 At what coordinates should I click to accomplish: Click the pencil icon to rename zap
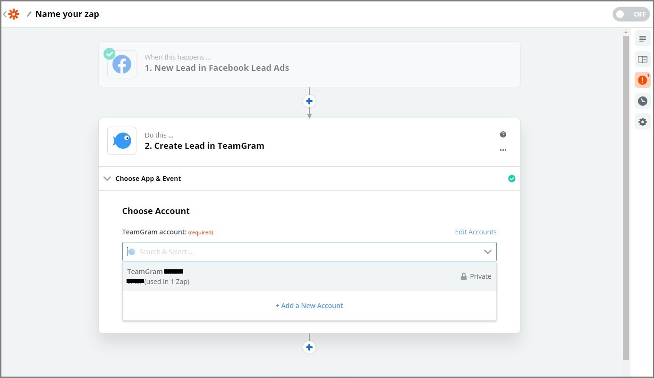coord(29,14)
